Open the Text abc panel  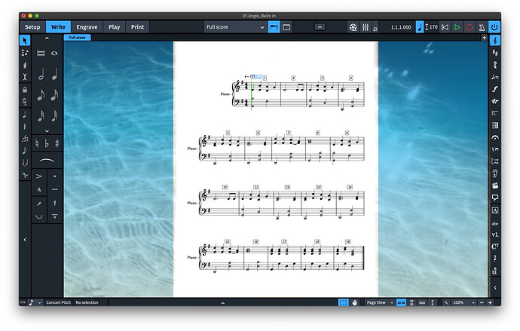495,223
